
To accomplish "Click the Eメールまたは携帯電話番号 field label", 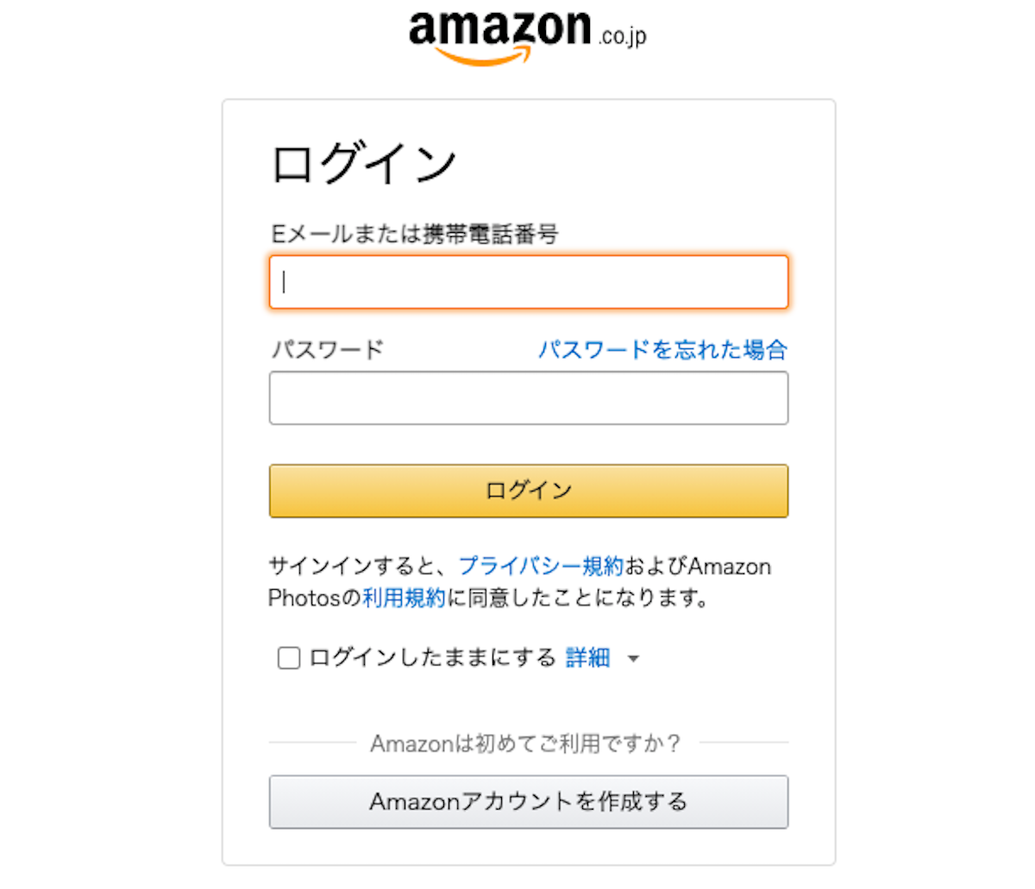I will pyautogui.click(x=414, y=234).
